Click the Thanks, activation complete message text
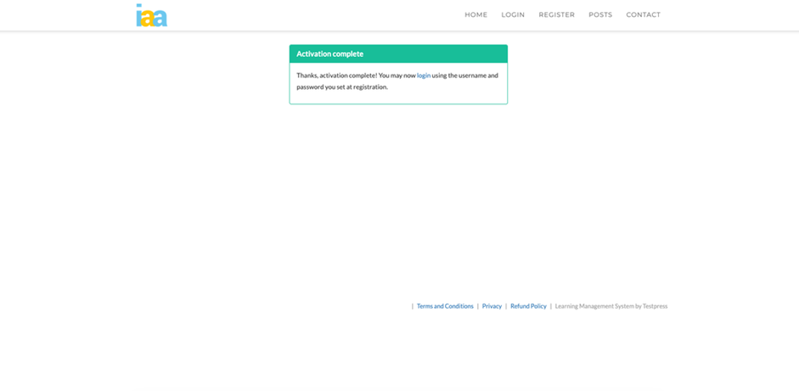 tap(355, 75)
